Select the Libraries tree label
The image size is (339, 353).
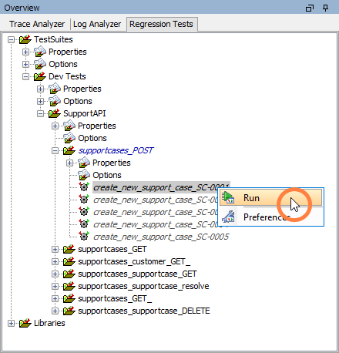click(x=49, y=323)
